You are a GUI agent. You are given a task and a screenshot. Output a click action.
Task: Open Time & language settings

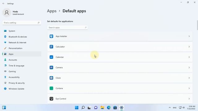coord(22,66)
